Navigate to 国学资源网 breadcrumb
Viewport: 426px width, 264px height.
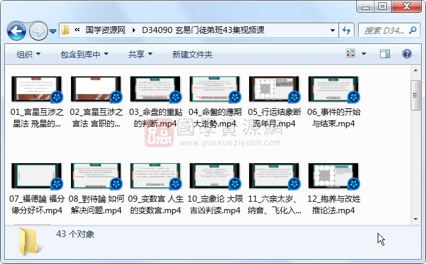tap(105, 30)
